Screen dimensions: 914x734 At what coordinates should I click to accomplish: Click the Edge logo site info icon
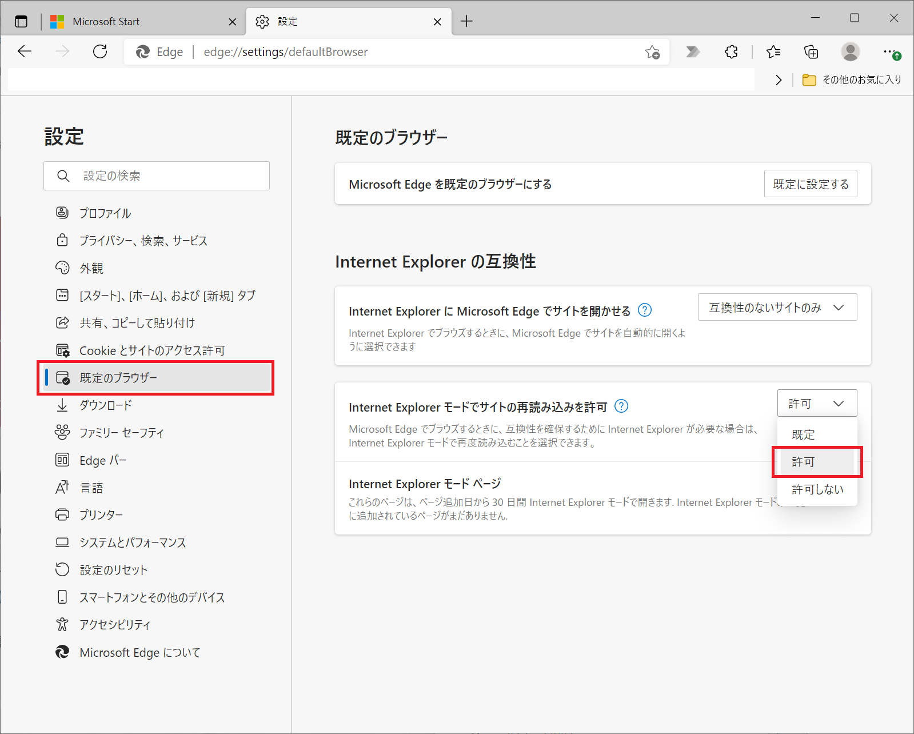[x=143, y=52]
